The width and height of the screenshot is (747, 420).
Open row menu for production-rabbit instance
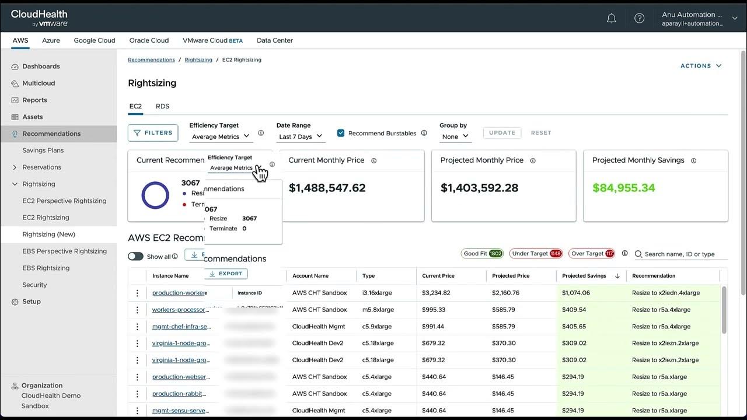[x=138, y=394]
